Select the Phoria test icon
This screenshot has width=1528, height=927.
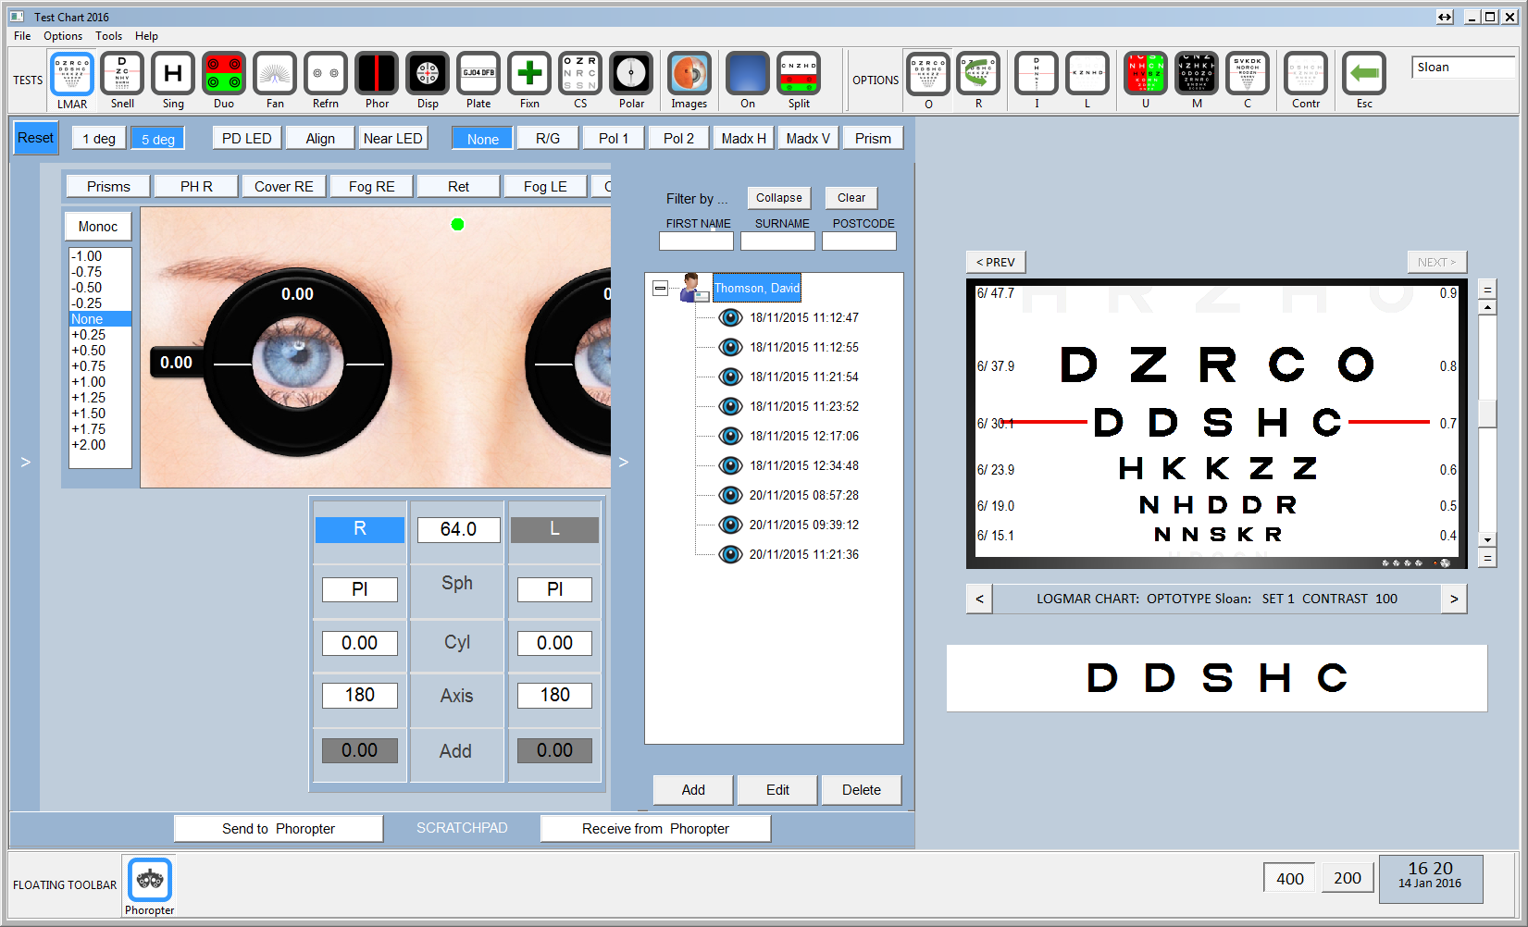377,74
